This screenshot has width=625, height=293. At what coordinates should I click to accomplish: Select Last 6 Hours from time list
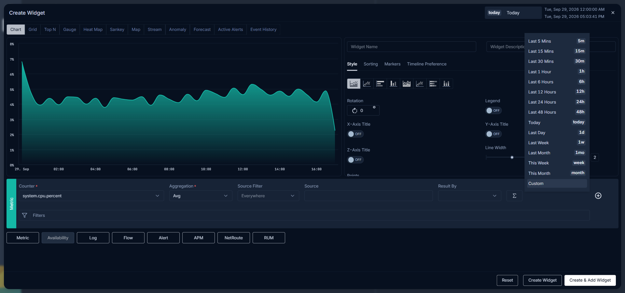point(556,82)
